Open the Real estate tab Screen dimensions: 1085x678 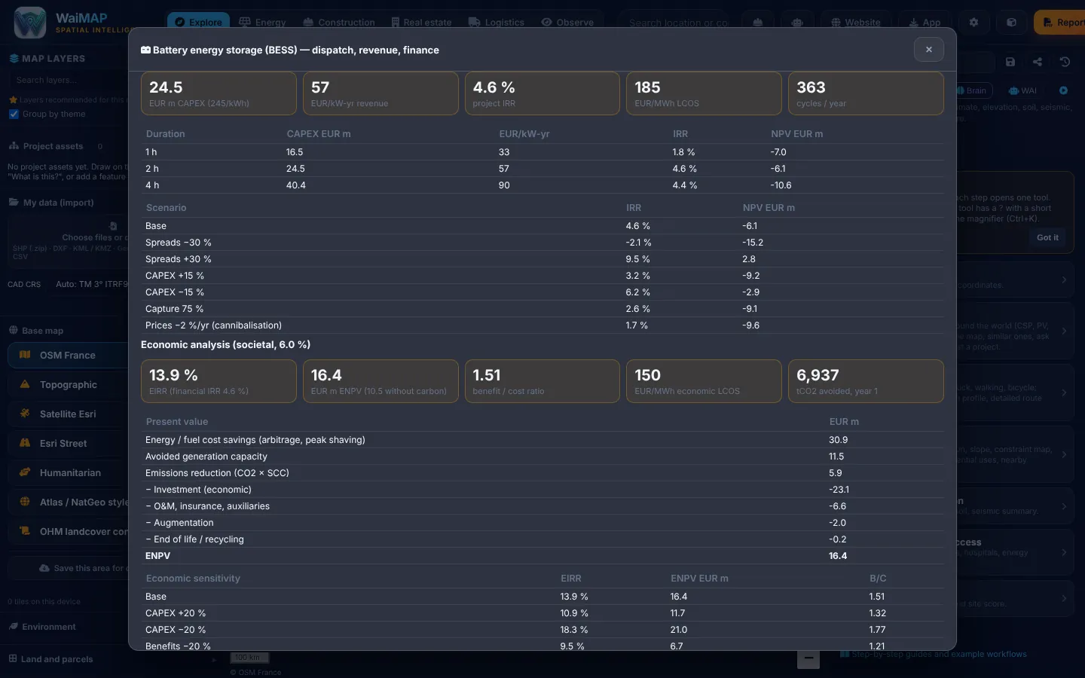point(421,23)
